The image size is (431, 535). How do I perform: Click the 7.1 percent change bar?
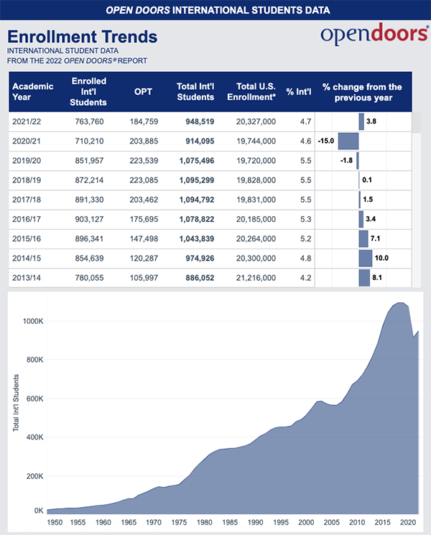363,239
